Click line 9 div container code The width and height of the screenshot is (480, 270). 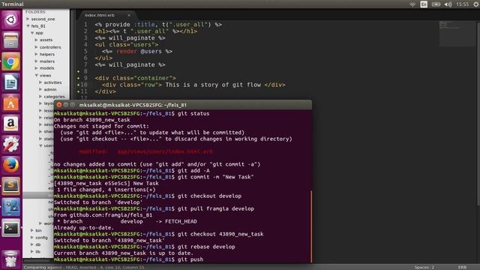tap(135, 78)
